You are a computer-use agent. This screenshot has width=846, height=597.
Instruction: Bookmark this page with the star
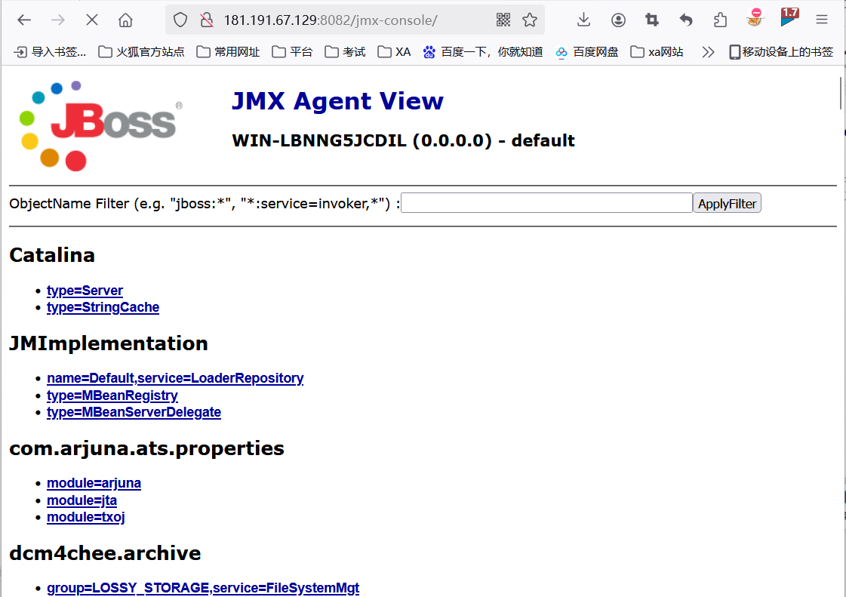[x=530, y=20]
